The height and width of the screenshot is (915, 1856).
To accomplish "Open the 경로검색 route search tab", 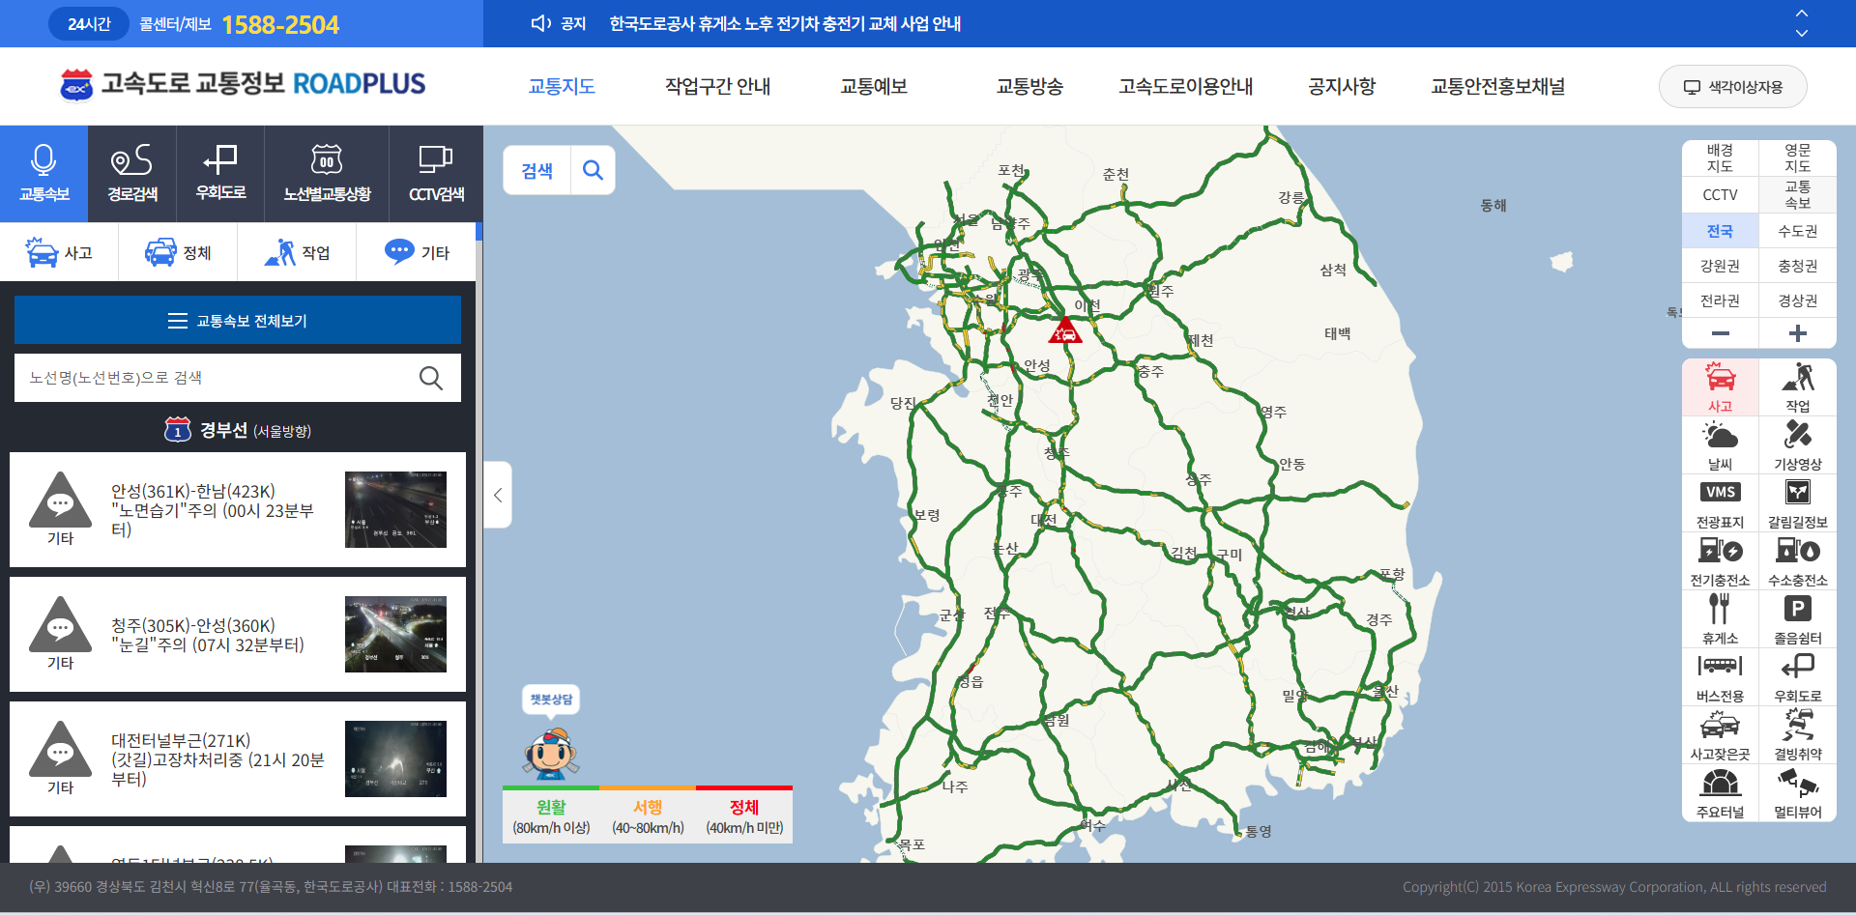I will pos(132,174).
